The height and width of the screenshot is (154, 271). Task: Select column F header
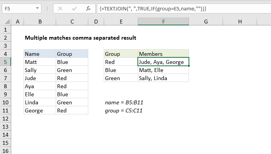pos(163,22)
